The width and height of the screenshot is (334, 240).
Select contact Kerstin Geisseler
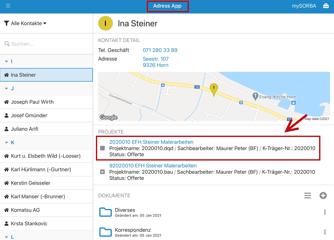point(46,183)
